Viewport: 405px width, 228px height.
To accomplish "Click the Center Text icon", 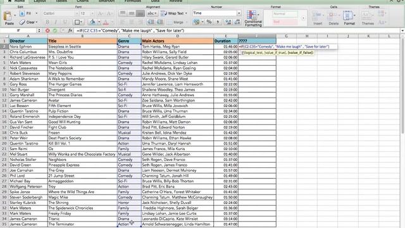I will tap(132, 22).
